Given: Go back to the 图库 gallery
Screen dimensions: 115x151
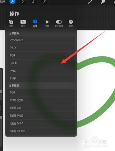Looking at the screenshot, I should [x=3, y=1].
